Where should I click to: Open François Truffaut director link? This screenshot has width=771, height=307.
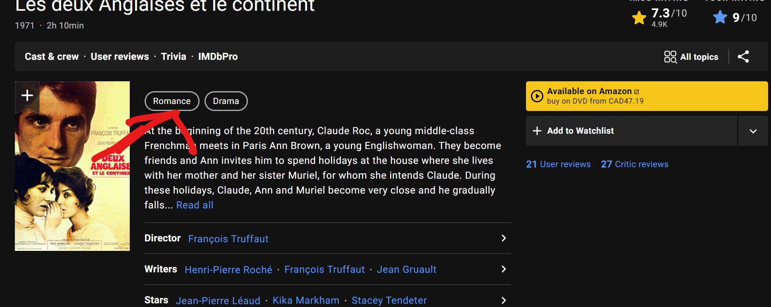click(x=228, y=239)
